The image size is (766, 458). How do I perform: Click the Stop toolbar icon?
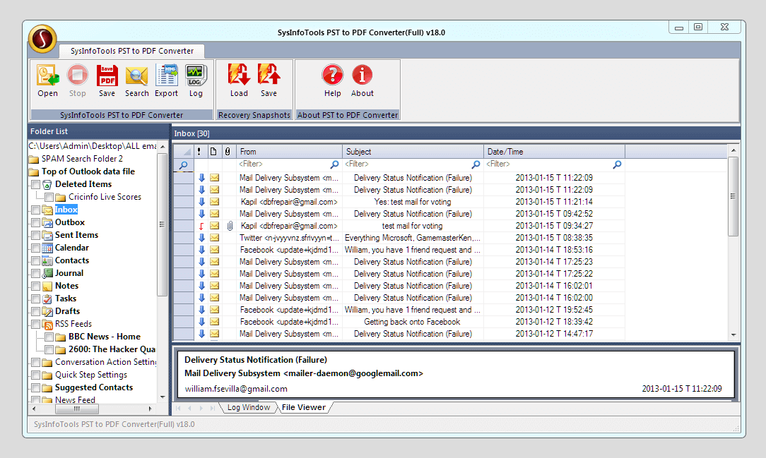point(77,76)
